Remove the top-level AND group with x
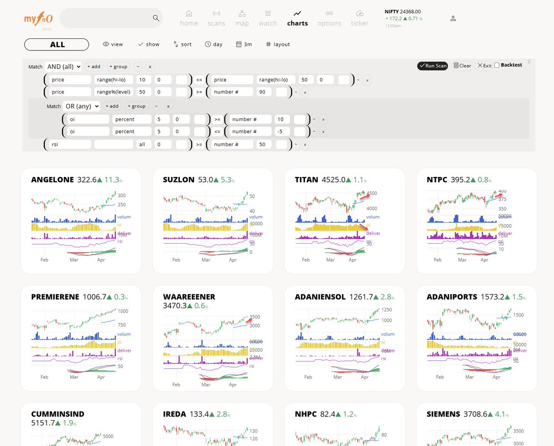 150,67
